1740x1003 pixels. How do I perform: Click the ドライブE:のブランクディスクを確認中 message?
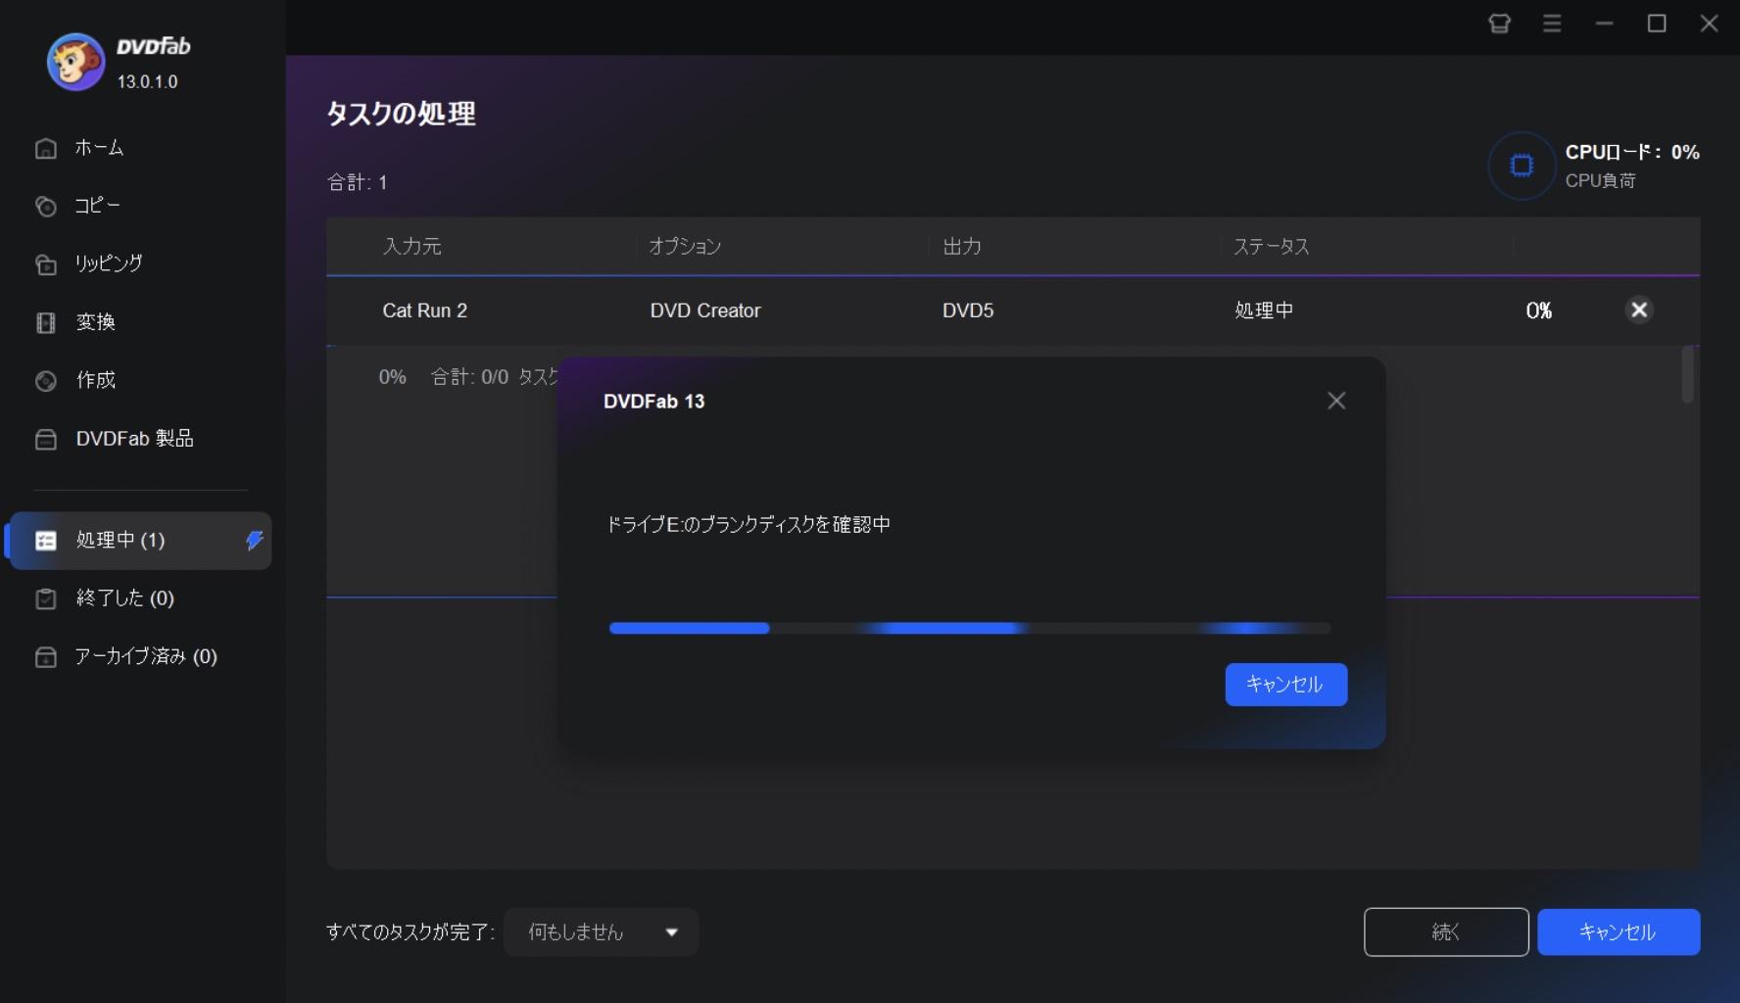tap(749, 524)
